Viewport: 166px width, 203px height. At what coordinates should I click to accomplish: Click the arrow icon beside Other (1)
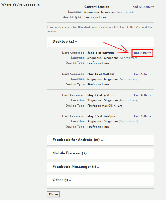point(70,180)
